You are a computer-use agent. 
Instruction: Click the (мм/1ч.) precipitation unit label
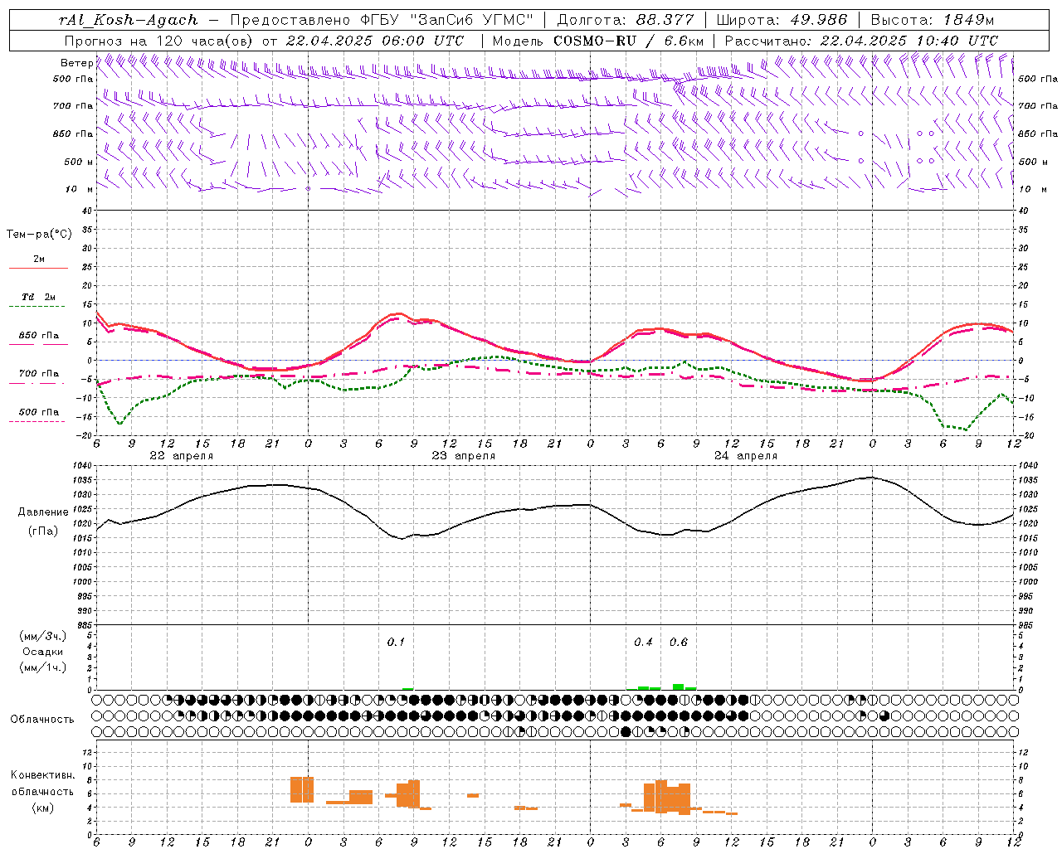(43, 667)
